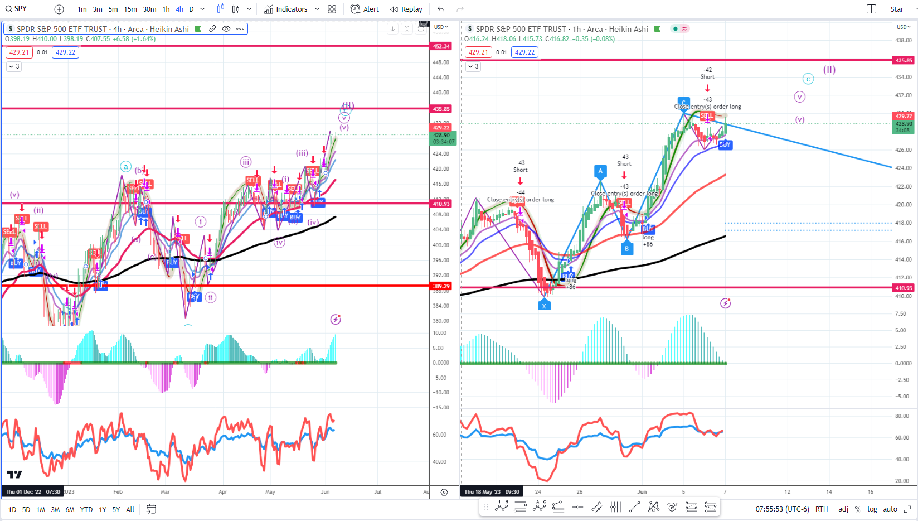Toggle adj price adjustment
Screen dimensions: 918x521
click(843, 509)
